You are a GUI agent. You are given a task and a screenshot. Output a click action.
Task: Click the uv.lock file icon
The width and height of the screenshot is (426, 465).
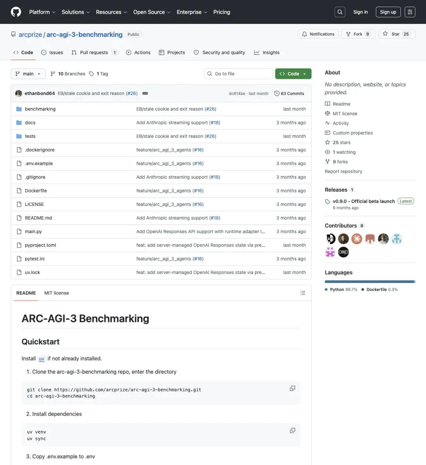click(19, 272)
